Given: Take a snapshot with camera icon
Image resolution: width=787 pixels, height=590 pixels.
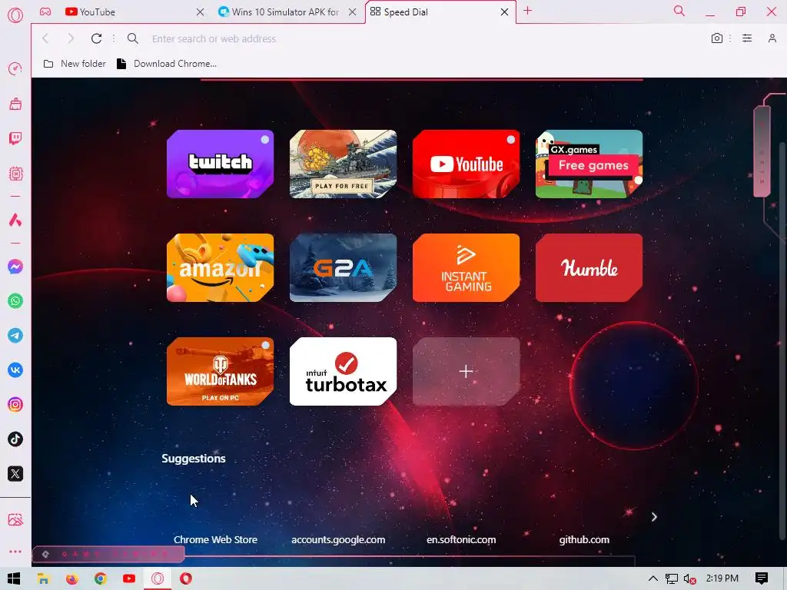Looking at the screenshot, I should coord(717,38).
